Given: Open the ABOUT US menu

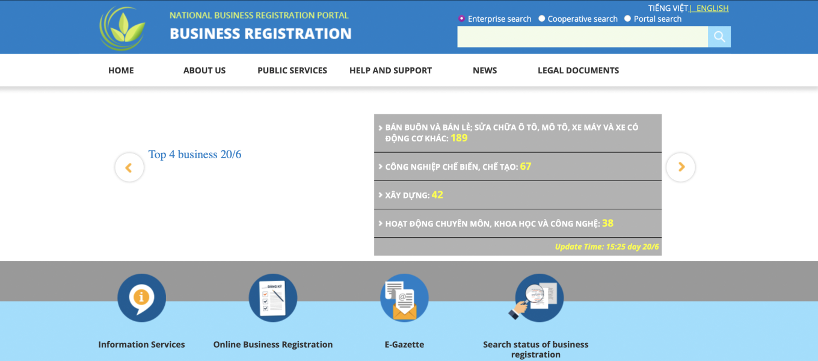Looking at the screenshot, I should pos(204,70).
